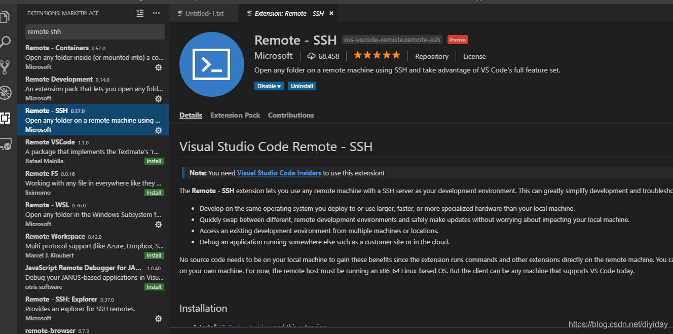
Task: Install the Remote Workspace extension
Action: coord(154,255)
